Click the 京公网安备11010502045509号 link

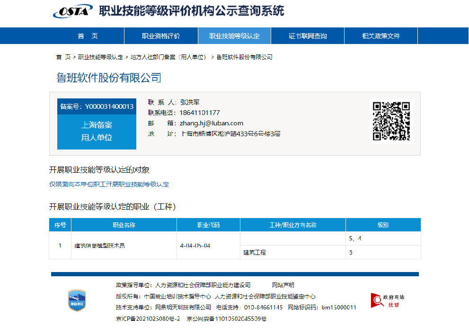point(226,319)
